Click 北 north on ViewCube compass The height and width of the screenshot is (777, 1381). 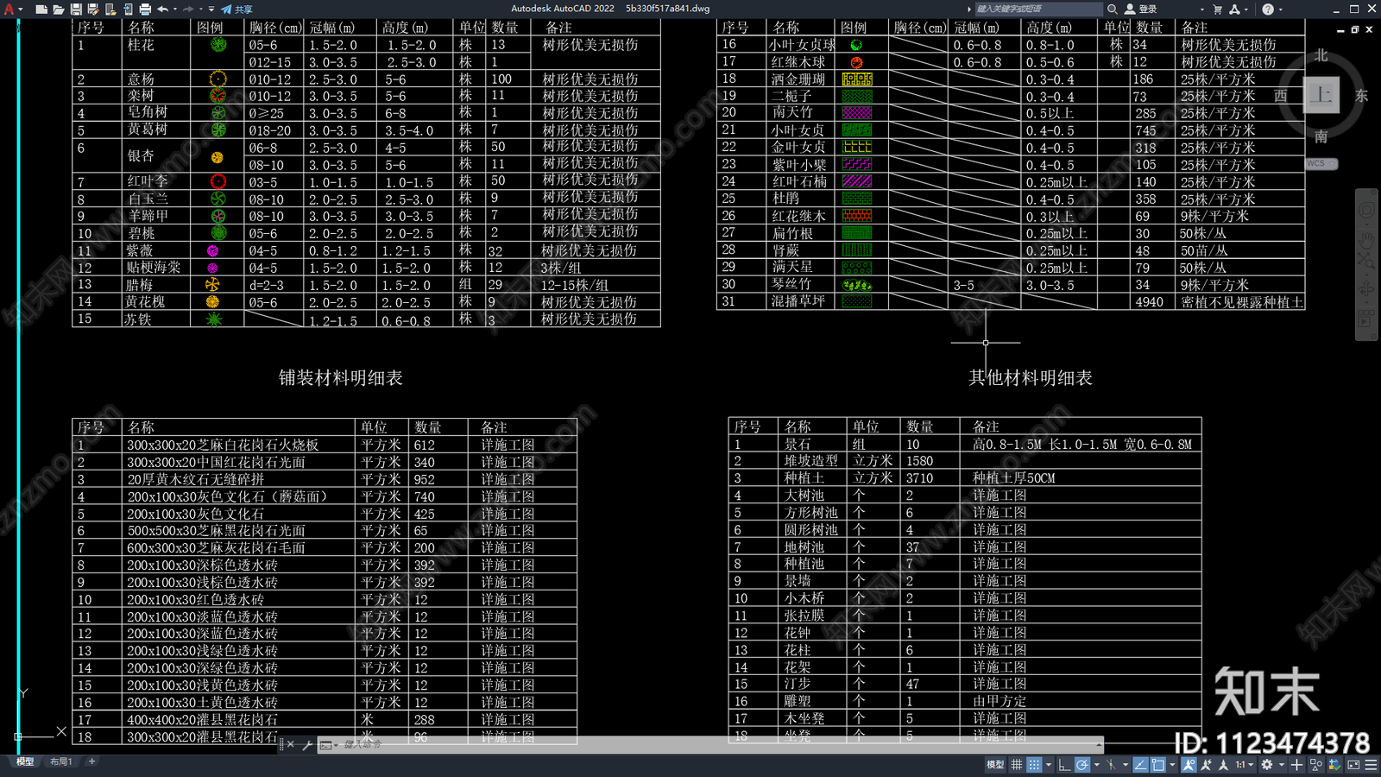(x=1321, y=55)
